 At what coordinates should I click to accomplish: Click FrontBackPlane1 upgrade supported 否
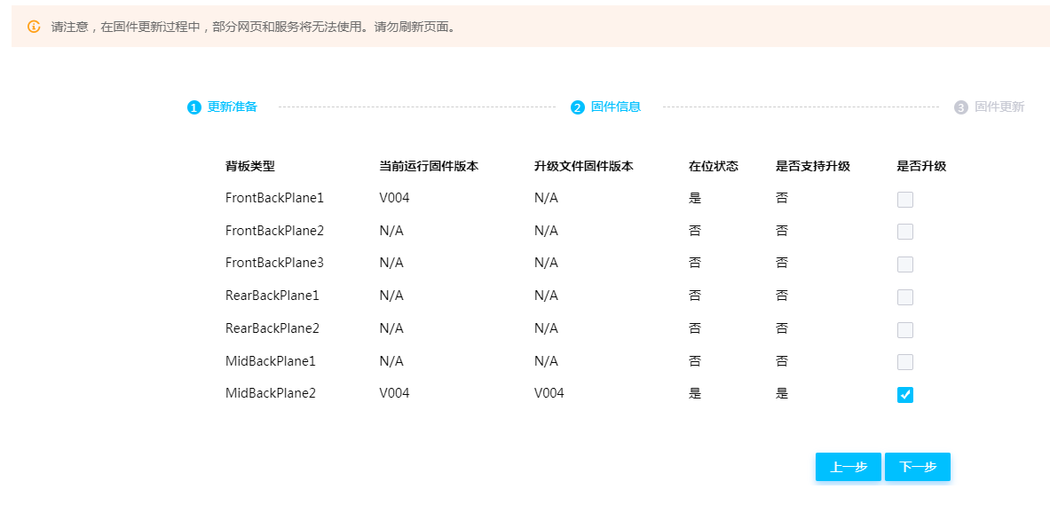click(781, 198)
